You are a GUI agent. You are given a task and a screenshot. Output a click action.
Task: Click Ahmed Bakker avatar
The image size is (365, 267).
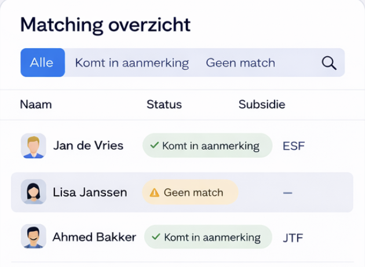pos(33,236)
